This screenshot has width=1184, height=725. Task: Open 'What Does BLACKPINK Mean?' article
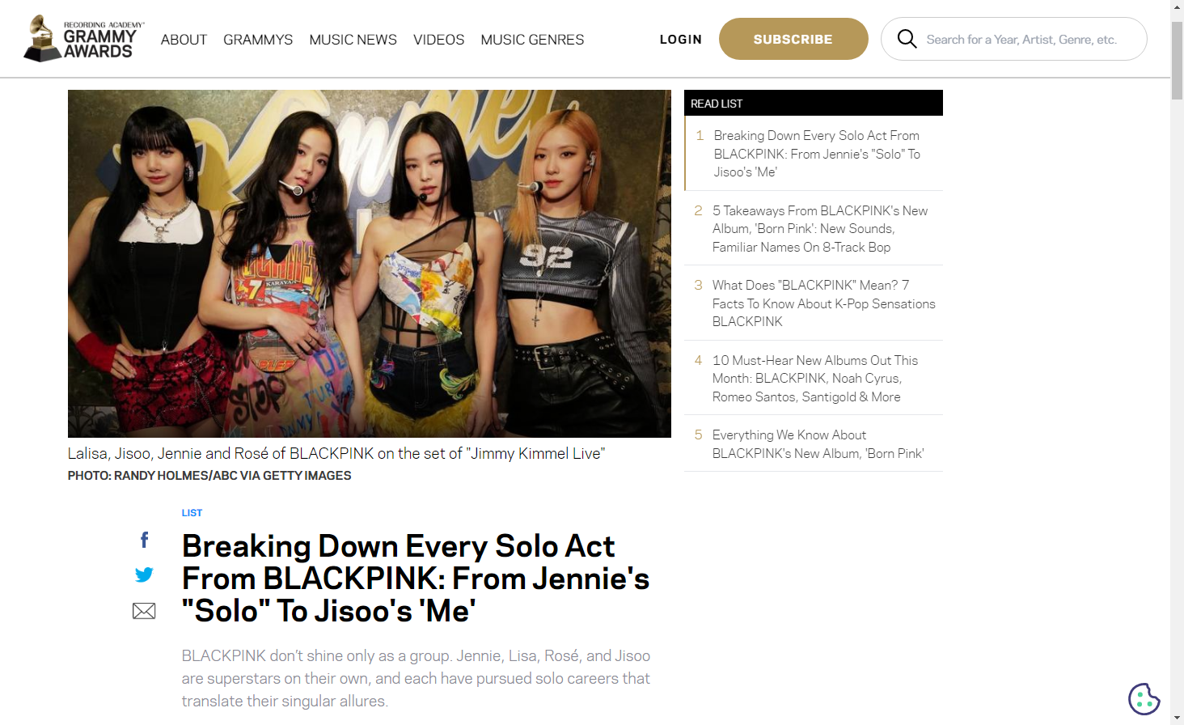tap(814, 303)
